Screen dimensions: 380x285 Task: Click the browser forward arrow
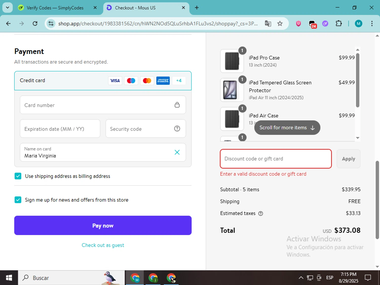coord(22,24)
